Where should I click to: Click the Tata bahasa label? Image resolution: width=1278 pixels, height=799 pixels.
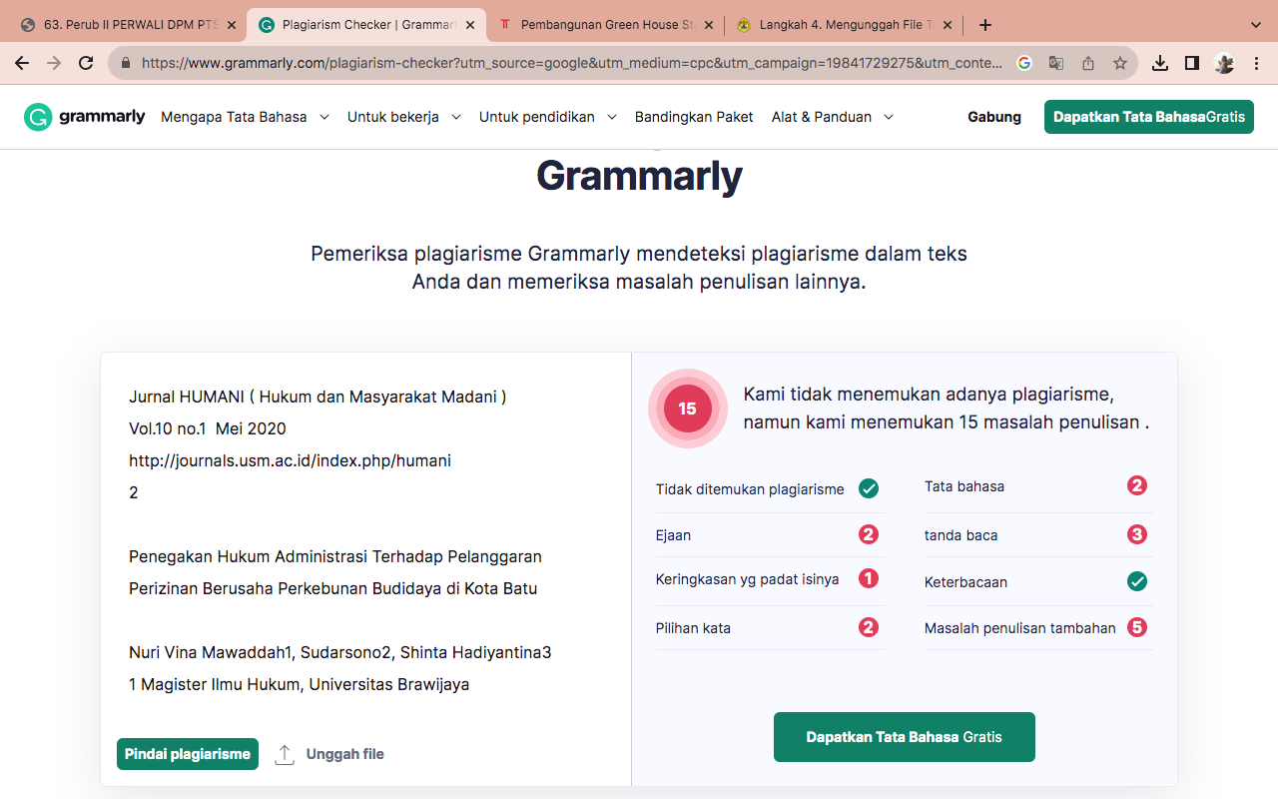[x=964, y=486]
